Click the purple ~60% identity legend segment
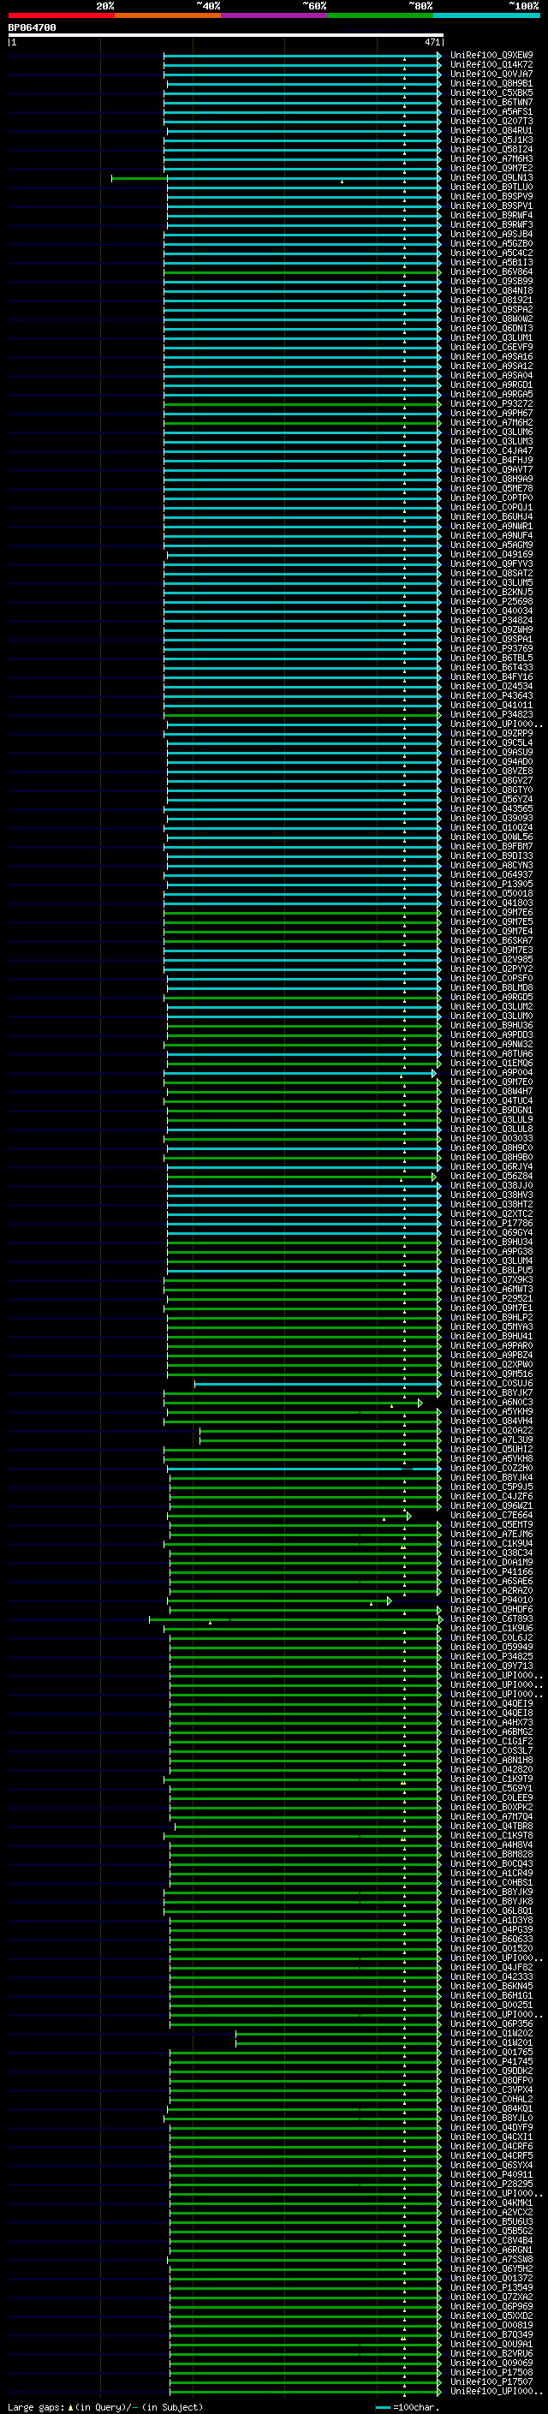Viewport: 548px width, 2414px height. (275, 15)
